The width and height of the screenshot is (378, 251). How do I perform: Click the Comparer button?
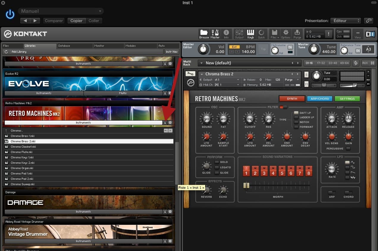pyautogui.click(x=54, y=21)
